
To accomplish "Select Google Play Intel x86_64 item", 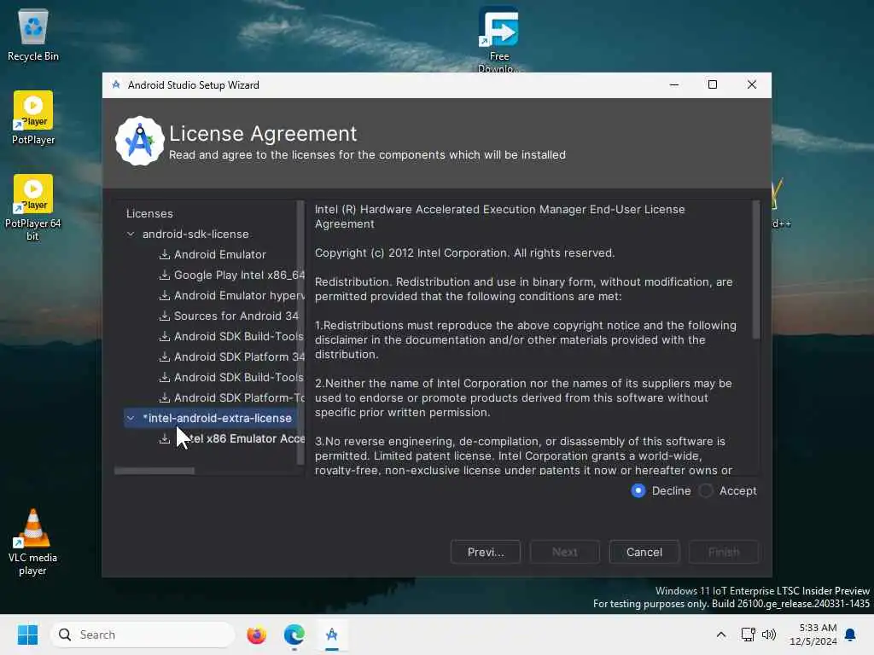I will click(239, 275).
